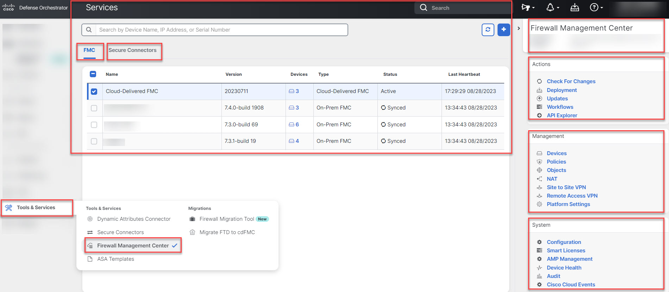
Task: Open the Smart Licenses link
Action: (566, 251)
